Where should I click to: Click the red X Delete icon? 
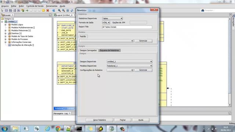(x=48, y=11)
